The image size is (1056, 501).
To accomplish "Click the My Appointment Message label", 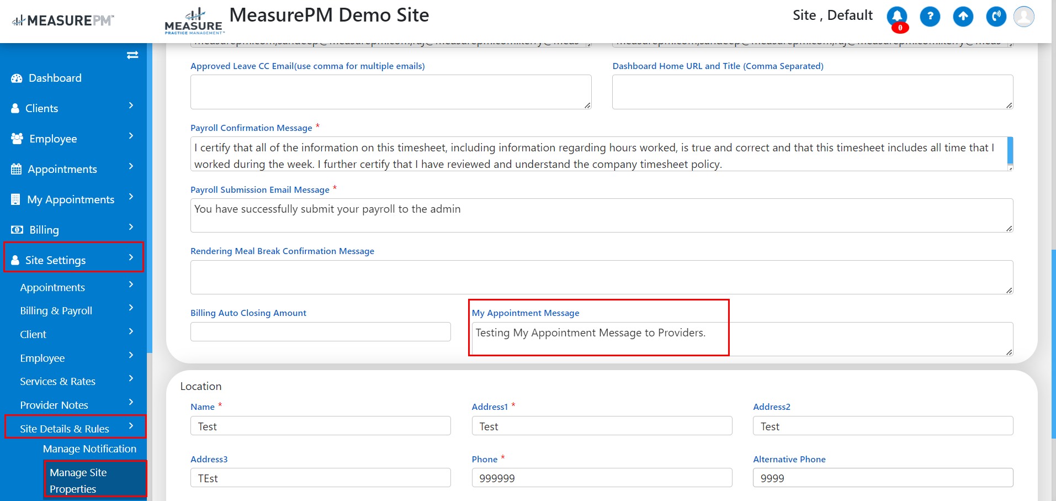I will [526, 313].
